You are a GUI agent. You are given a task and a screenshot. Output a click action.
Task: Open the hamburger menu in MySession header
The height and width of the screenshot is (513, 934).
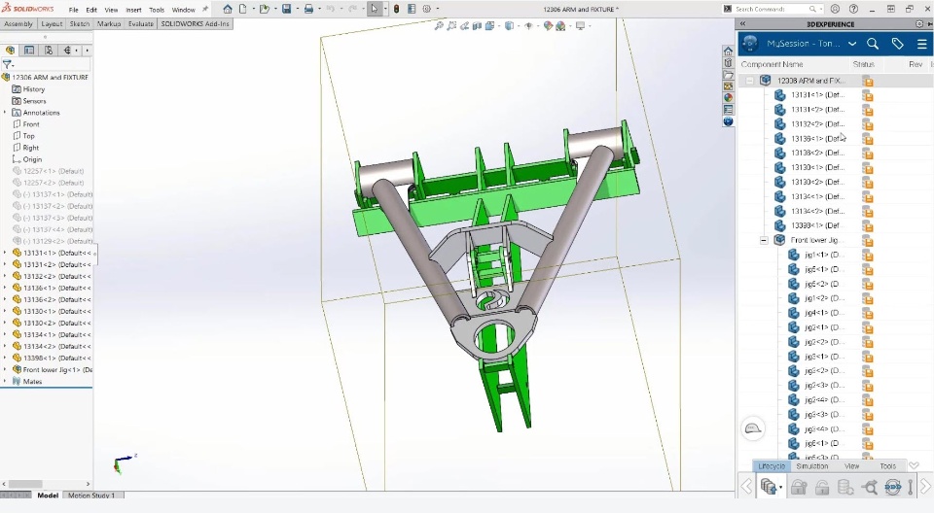[x=921, y=44]
